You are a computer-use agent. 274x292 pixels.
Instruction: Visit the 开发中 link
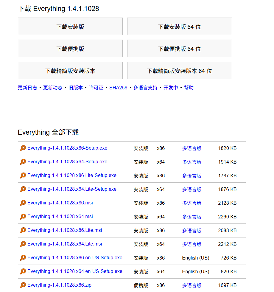(171, 88)
